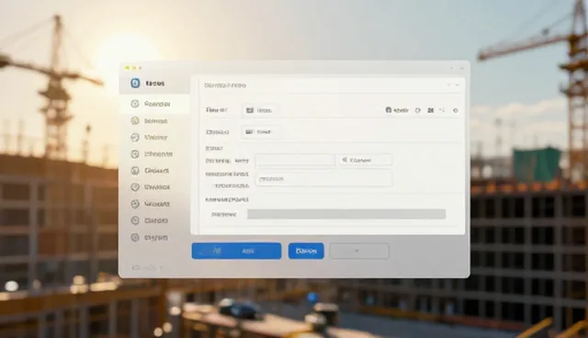Click the icon of the last sidebar item
The width and height of the screenshot is (588, 338).
135,237
